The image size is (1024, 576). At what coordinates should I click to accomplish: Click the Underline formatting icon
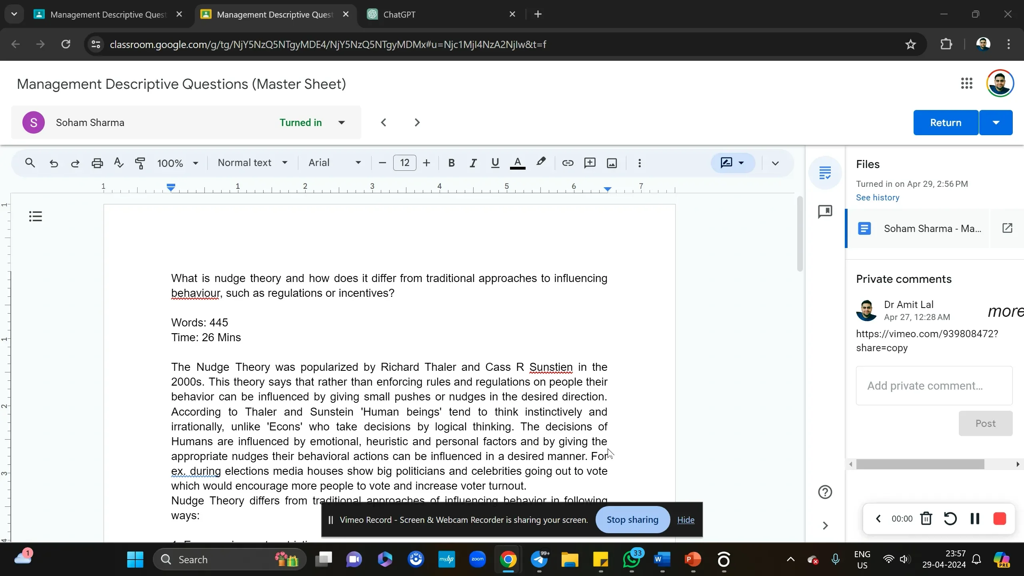[494, 162]
